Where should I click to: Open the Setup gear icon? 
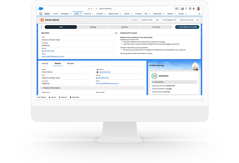190,9
